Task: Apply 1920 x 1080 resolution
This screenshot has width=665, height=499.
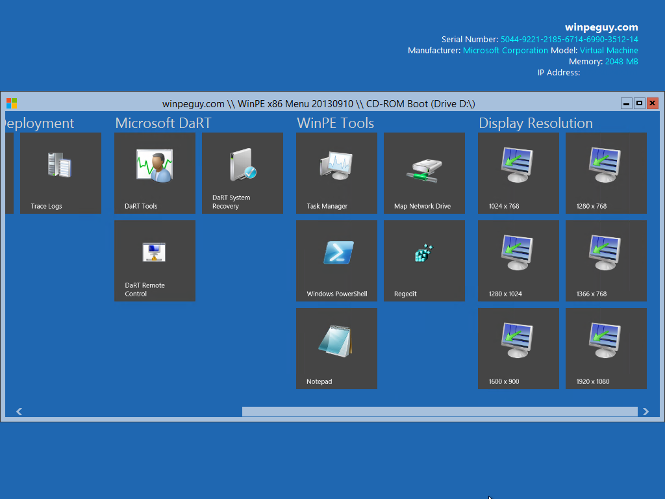Action: click(606, 348)
